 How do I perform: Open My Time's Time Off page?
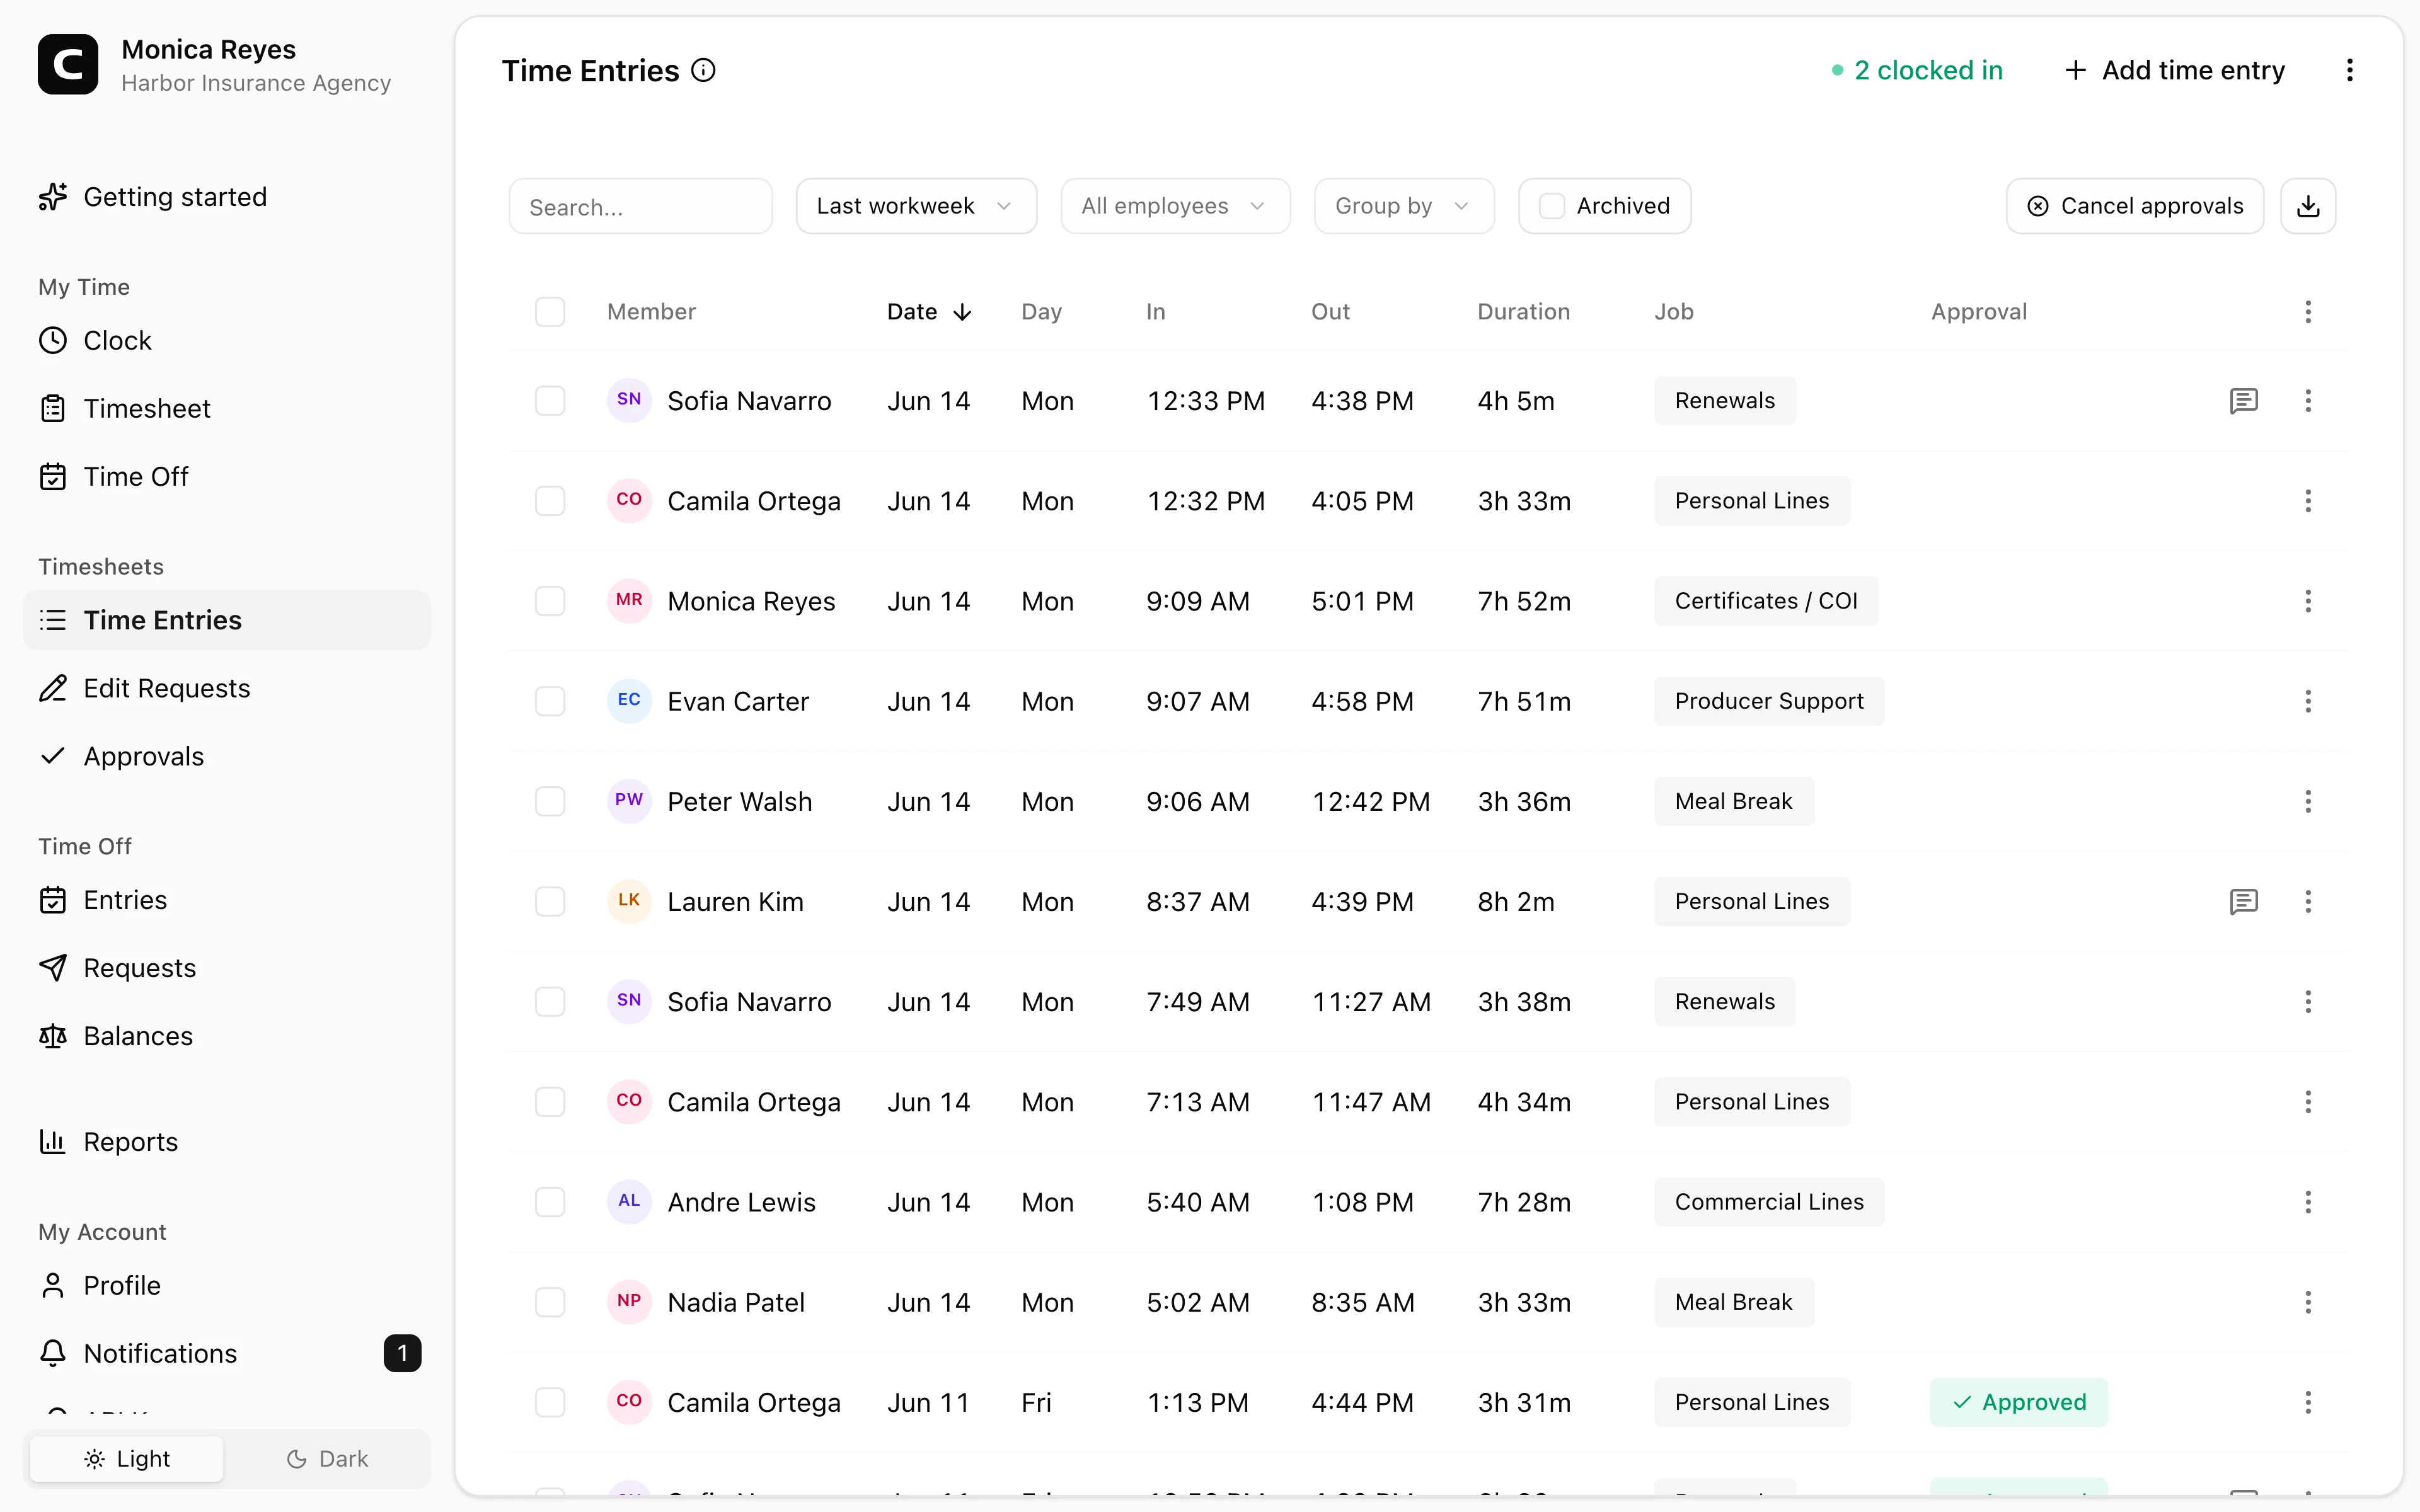226,477
